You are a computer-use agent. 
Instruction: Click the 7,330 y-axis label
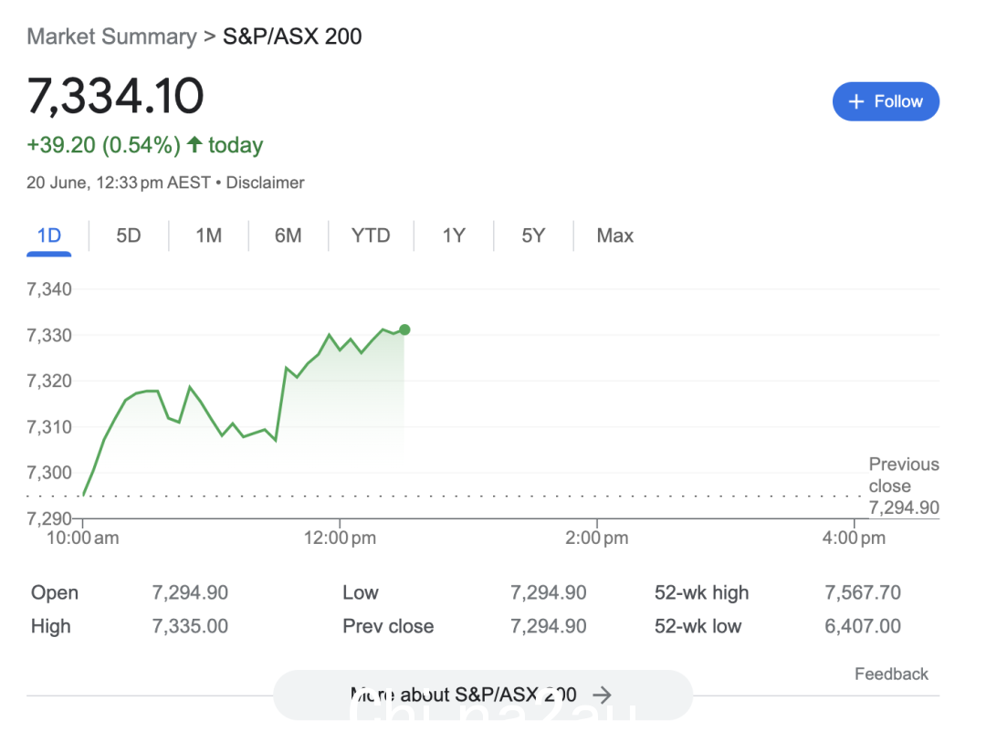(x=49, y=335)
